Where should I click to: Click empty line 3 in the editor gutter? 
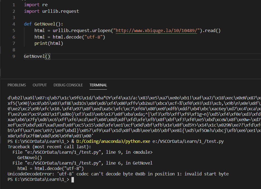(14, 18)
